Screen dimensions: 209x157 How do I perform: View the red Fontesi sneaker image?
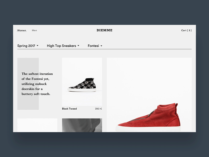(149, 95)
